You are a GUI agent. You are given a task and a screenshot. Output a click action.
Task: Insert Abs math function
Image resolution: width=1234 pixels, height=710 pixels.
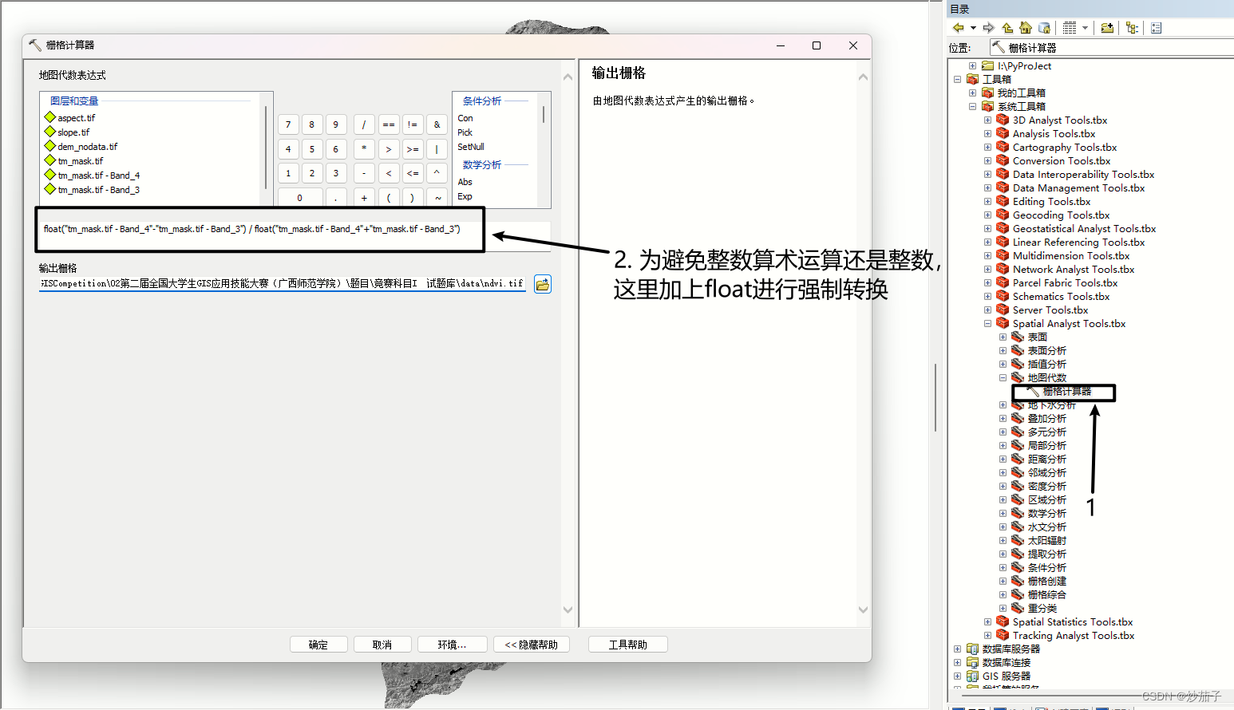click(x=465, y=182)
